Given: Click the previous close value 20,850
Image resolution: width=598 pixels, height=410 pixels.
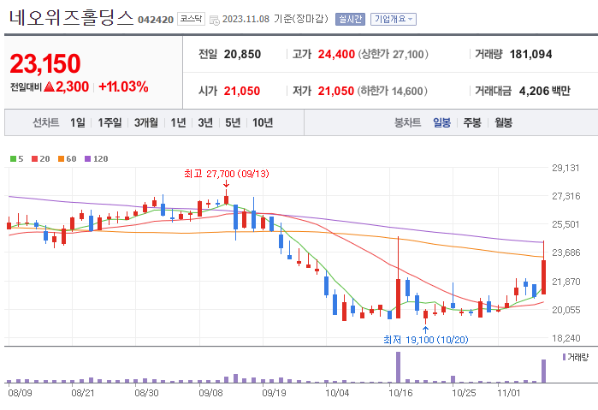Looking at the screenshot, I should [242, 54].
